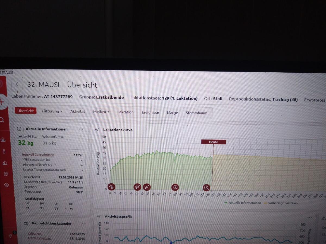This screenshot has width=326, height=244.
Task: Click the first insemination icon near day 35
Action: point(137,187)
